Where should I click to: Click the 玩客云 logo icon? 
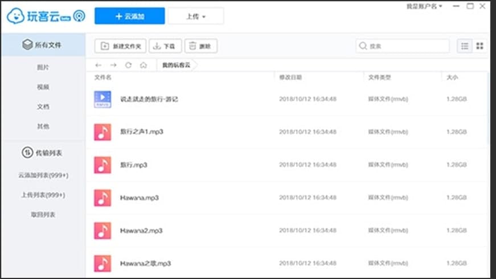[x=15, y=16]
